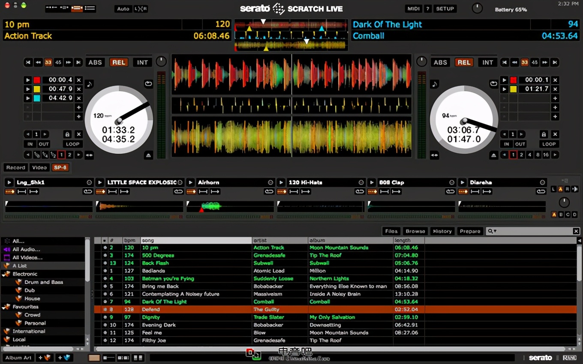Open the Record tab
The image size is (583, 364).
(15, 167)
